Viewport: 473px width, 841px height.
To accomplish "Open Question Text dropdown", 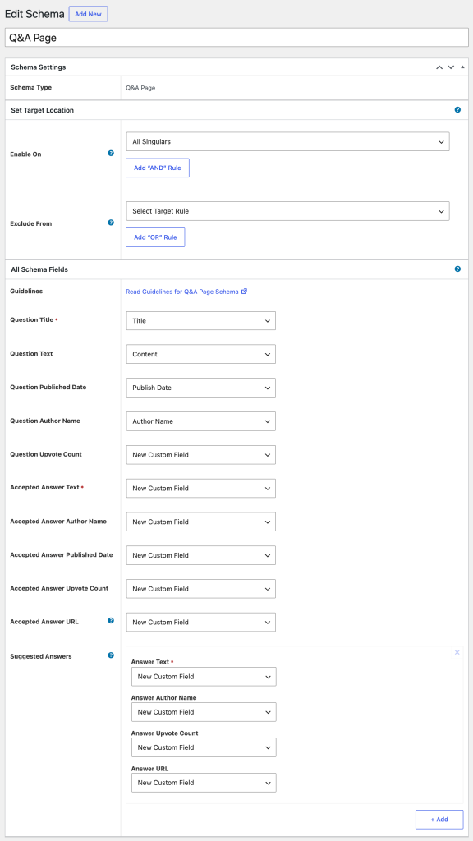I will pyautogui.click(x=201, y=354).
